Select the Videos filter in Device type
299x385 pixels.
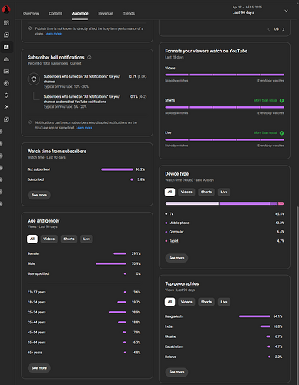(x=186, y=192)
